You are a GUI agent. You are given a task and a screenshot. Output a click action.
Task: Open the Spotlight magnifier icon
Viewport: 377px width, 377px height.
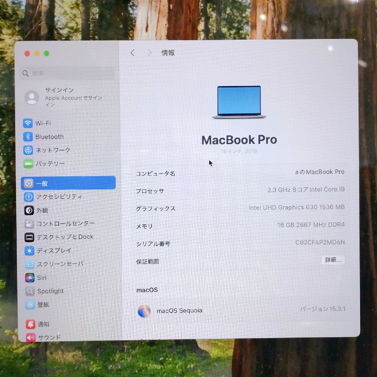coord(30,291)
